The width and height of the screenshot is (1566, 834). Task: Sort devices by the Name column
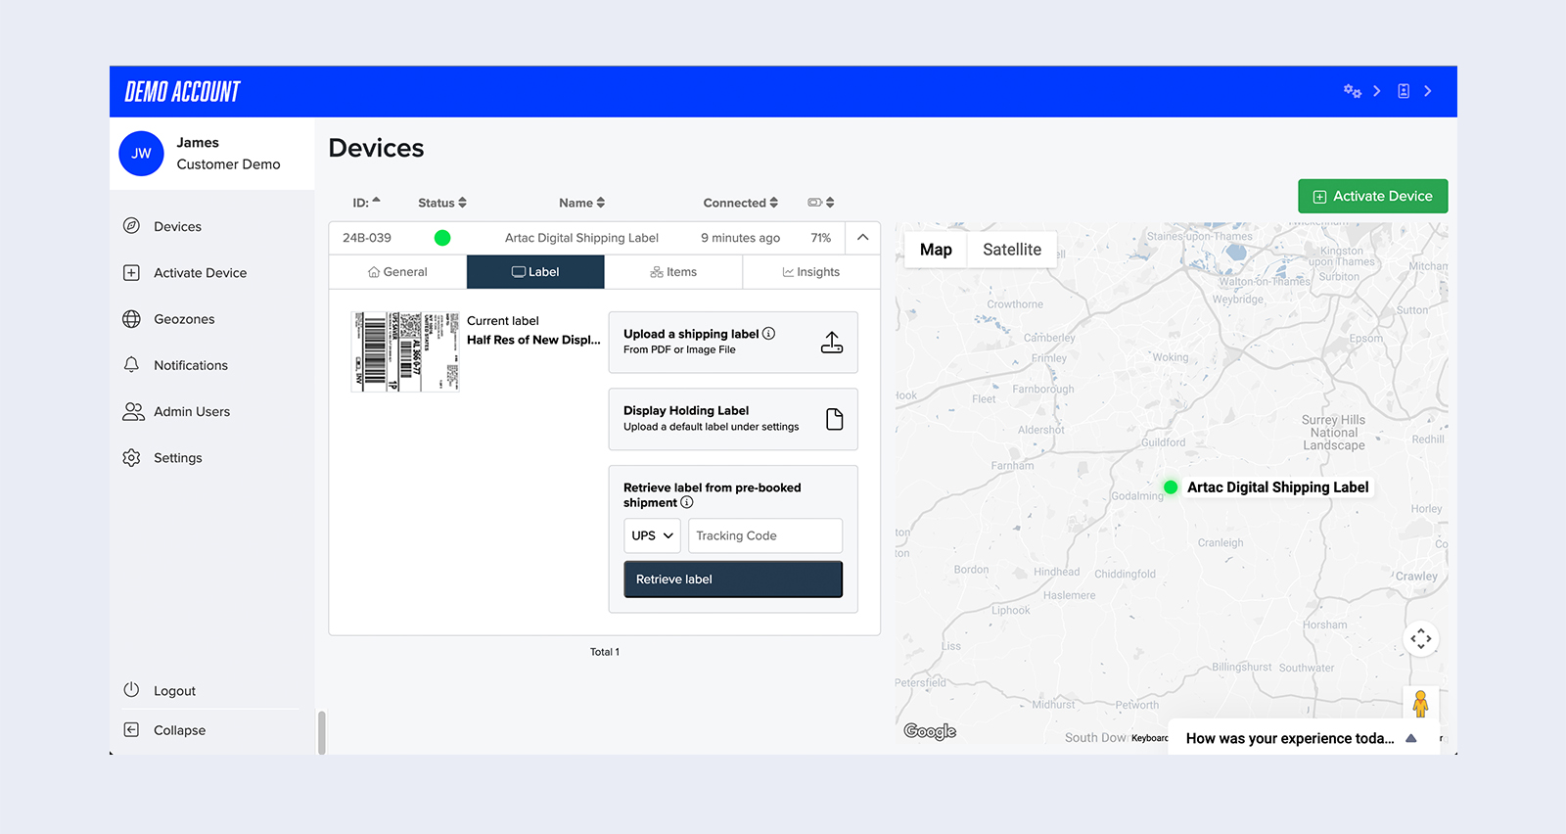582,203
